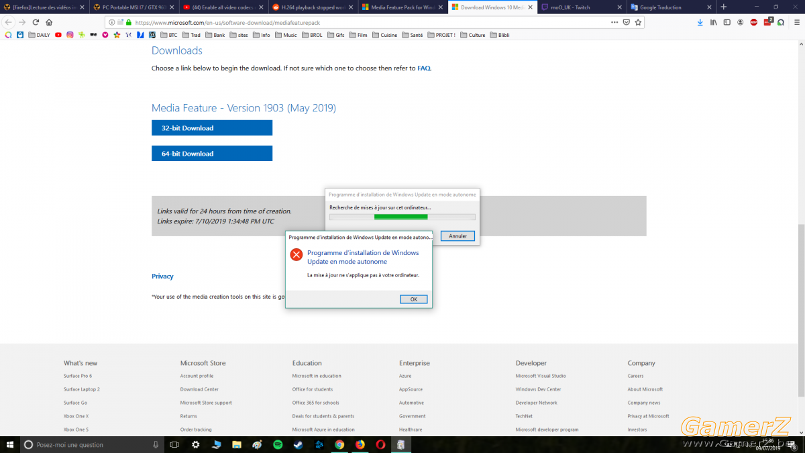Open Windows Task View
This screenshot has width=805, height=453.
[x=174, y=444]
